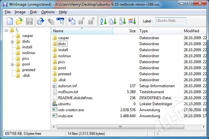Expand the pool folder in tree

(12, 64)
